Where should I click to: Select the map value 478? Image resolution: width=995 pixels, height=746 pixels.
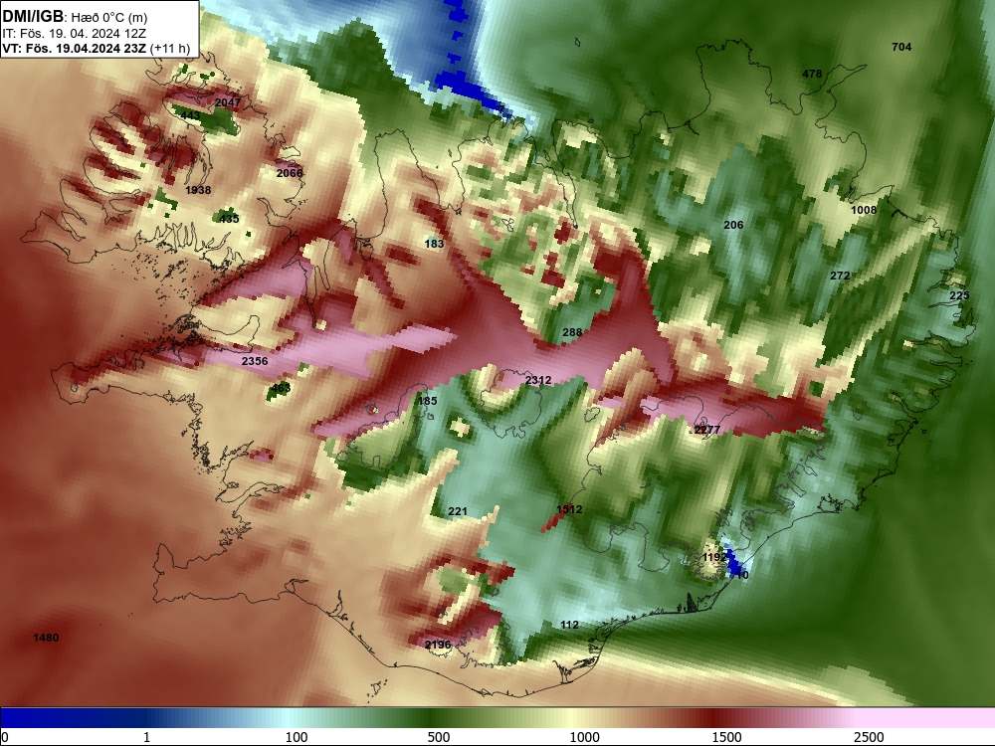click(x=812, y=74)
